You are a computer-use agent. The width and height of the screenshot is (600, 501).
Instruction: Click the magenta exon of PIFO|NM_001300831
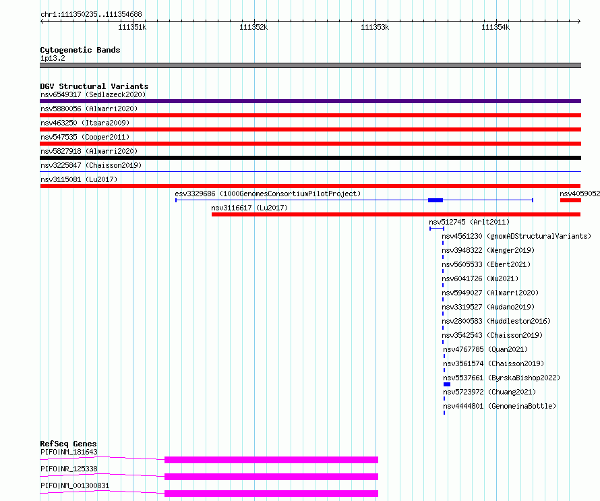[x=271, y=494]
